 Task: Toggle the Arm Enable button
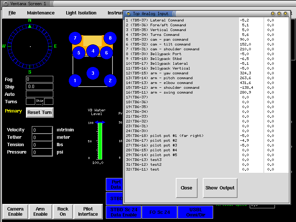(x=40, y=212)
